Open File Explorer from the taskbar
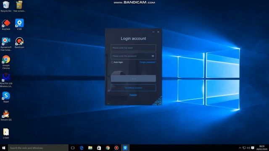269x151 pixels. 90,148
